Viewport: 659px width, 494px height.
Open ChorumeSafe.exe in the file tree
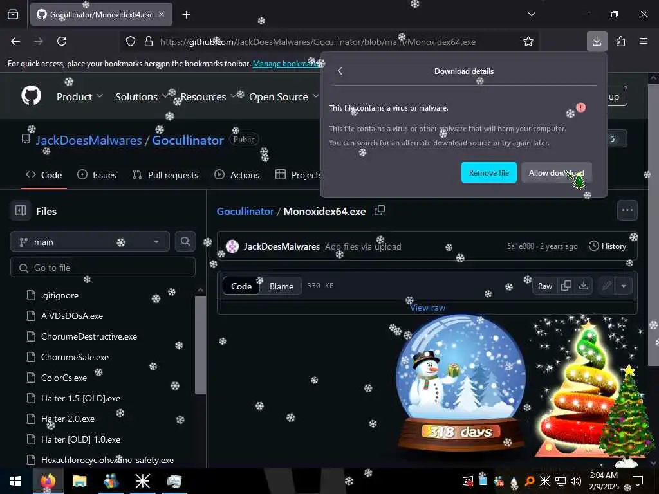pos(75,357)
